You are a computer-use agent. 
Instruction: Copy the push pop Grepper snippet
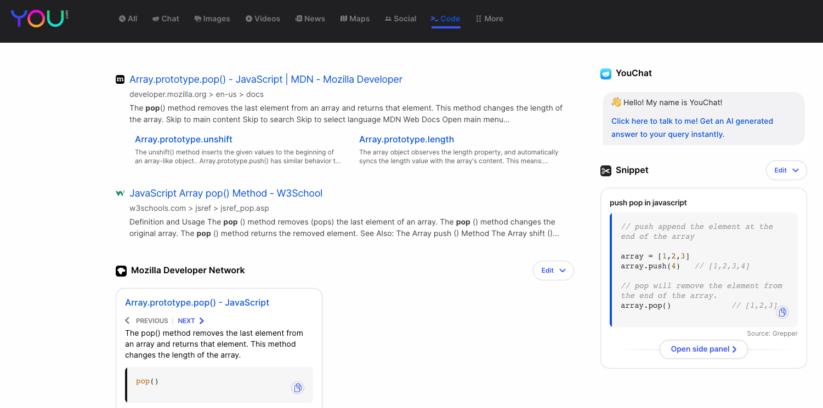pyautogui.click(x=782, y=312)
